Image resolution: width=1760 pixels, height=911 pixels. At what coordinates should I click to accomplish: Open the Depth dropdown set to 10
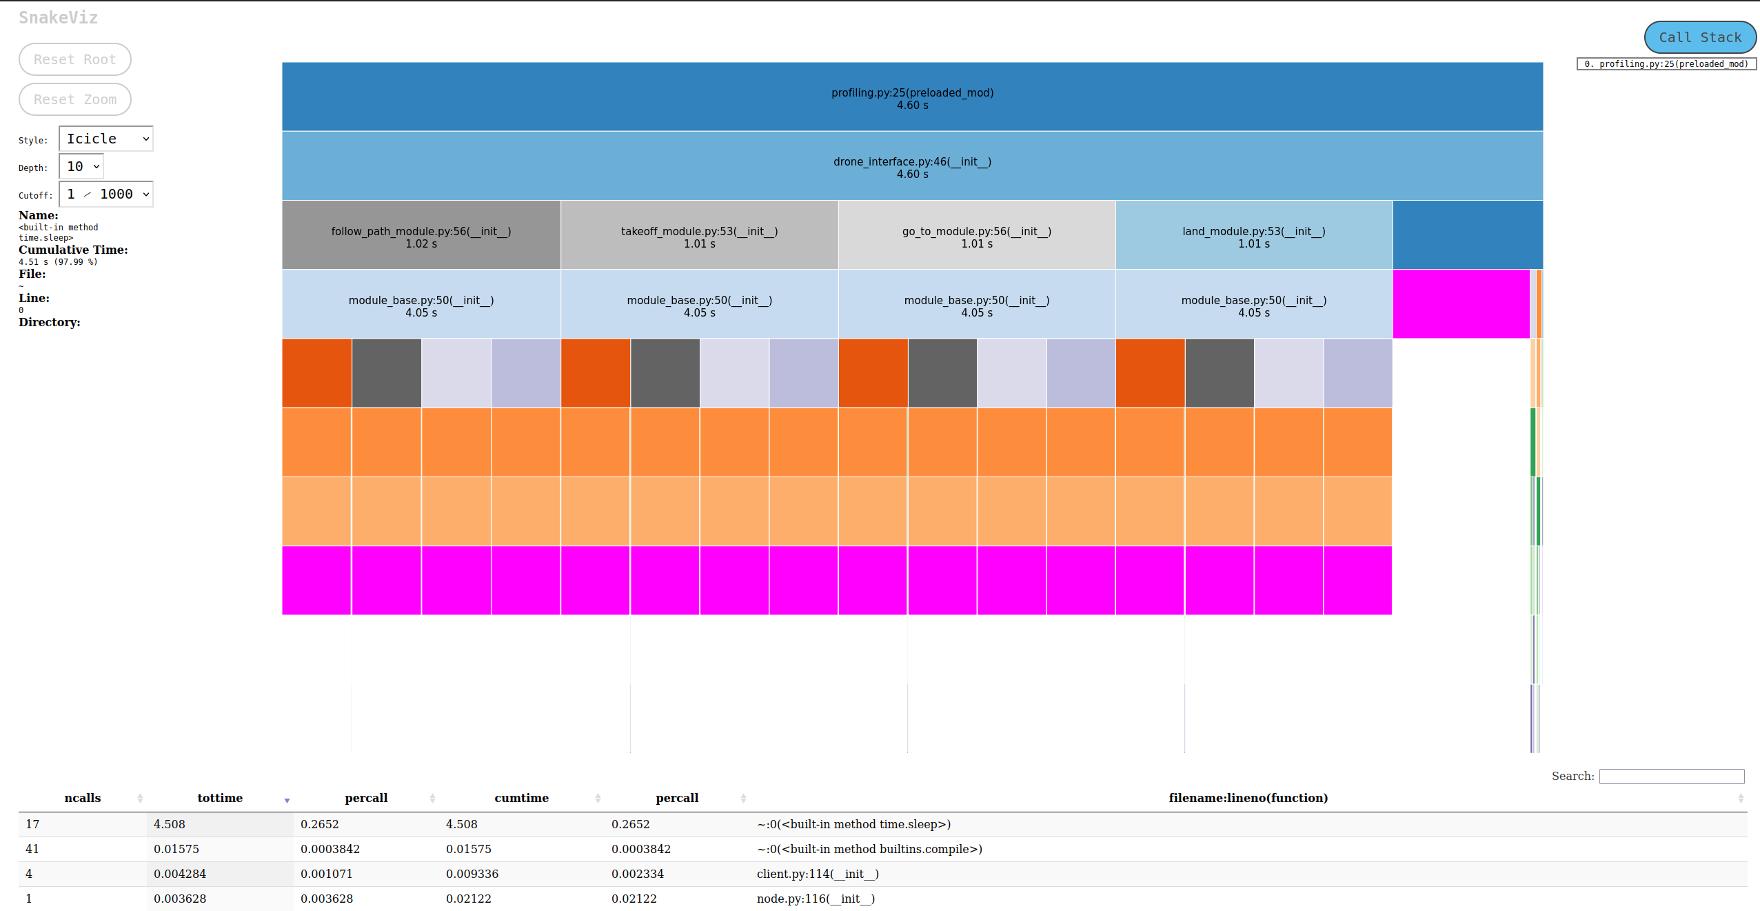[81, 166]
